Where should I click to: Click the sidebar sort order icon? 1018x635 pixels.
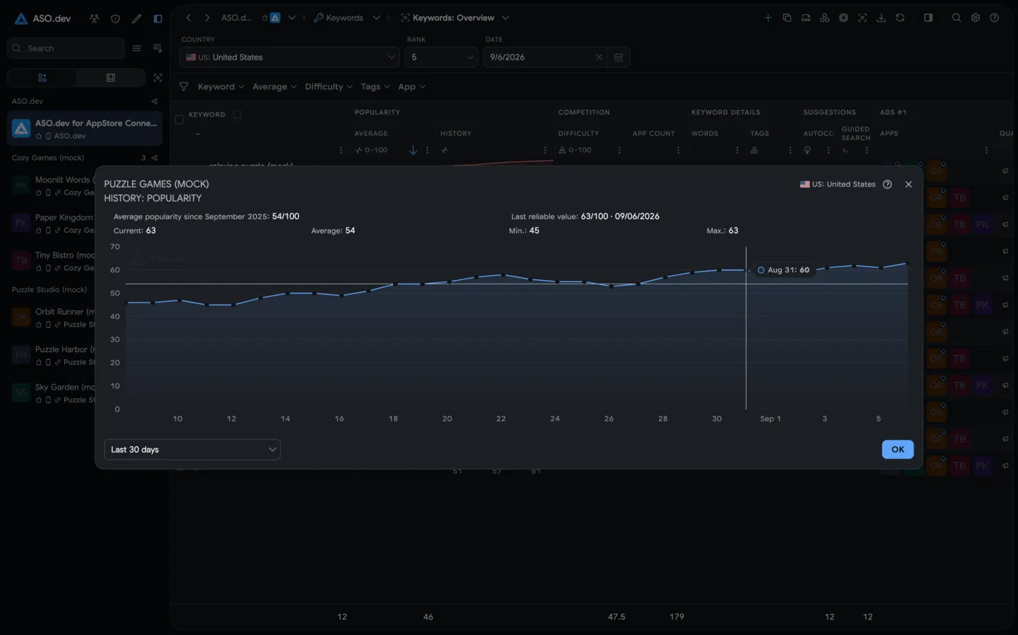(x=158, y=48)
